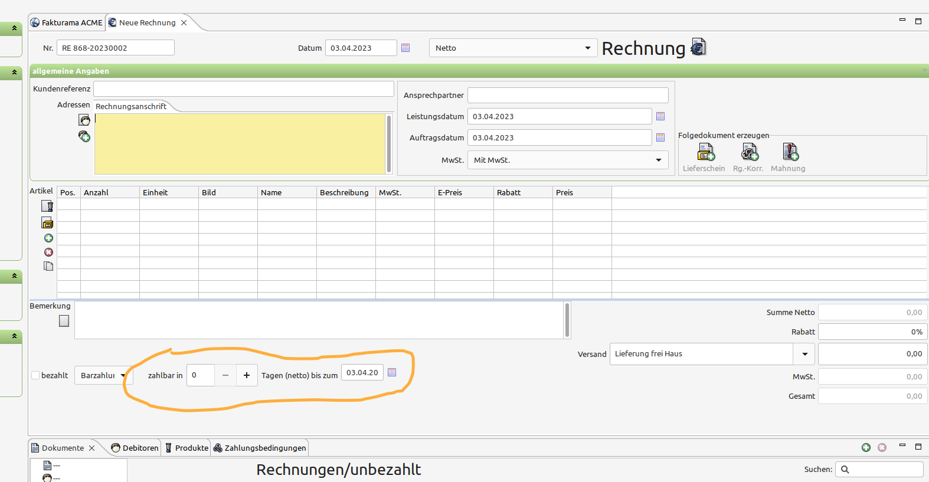Increase zahlbar in days with plus

[247, 375]
